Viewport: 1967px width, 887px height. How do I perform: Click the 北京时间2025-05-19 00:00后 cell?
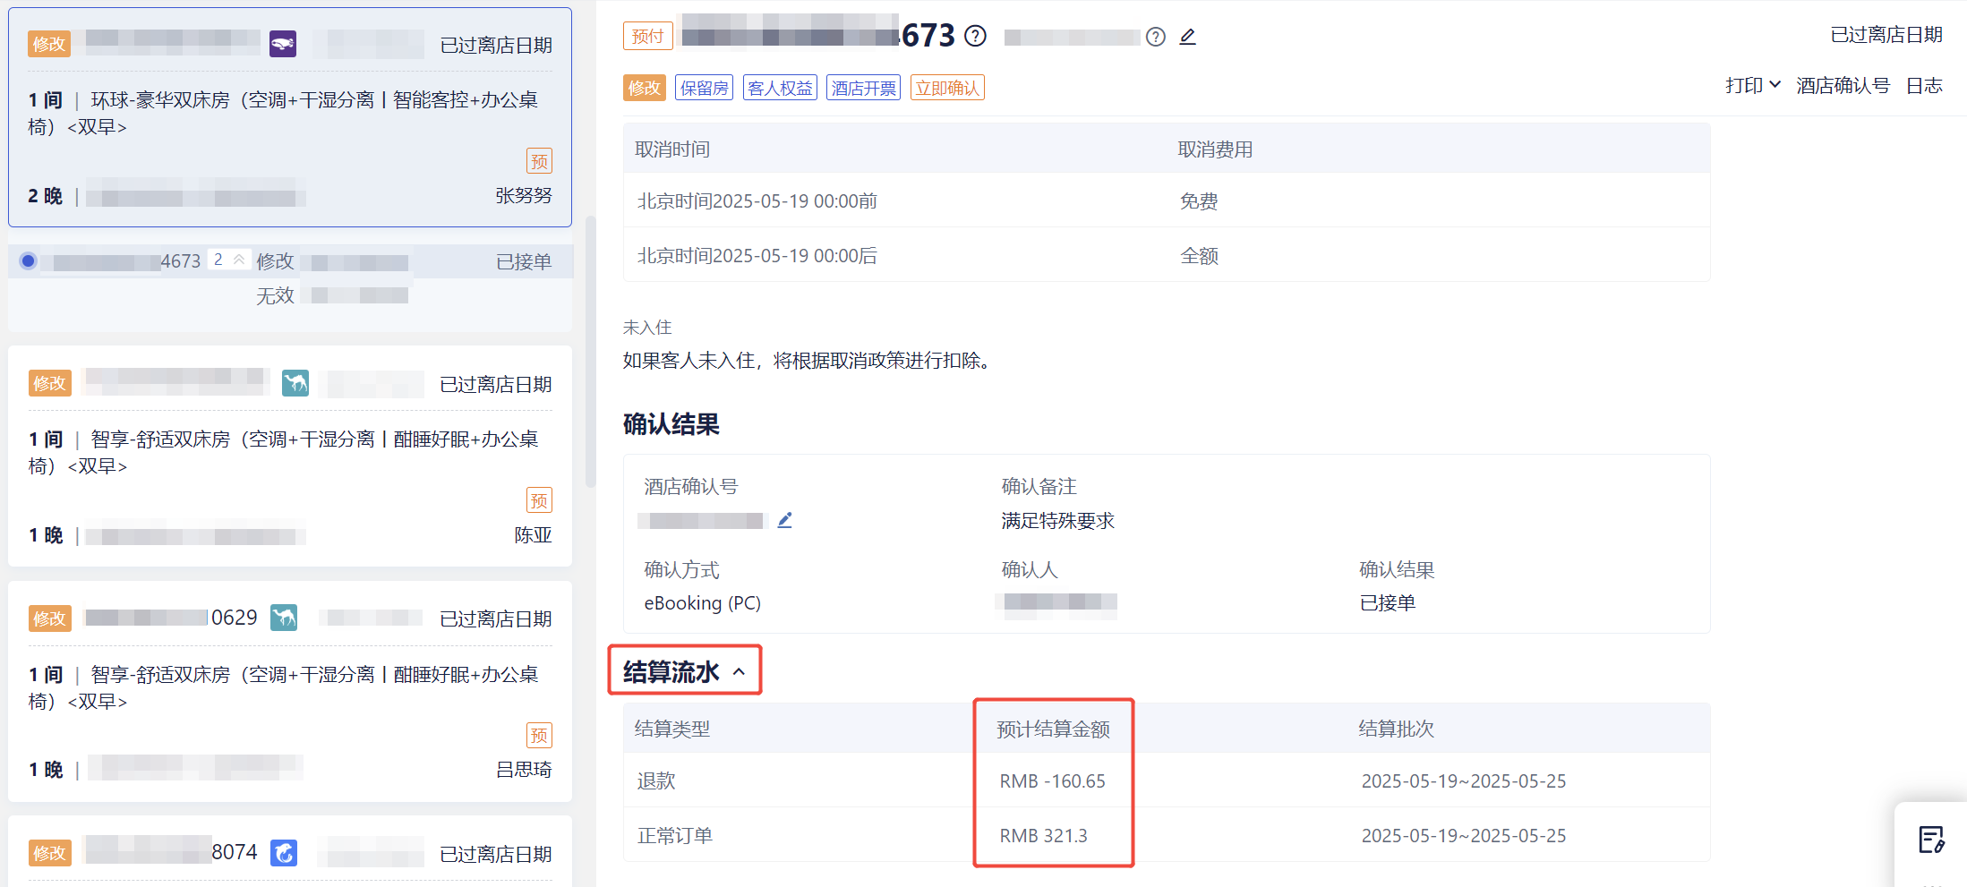click(x=757, y=255)
